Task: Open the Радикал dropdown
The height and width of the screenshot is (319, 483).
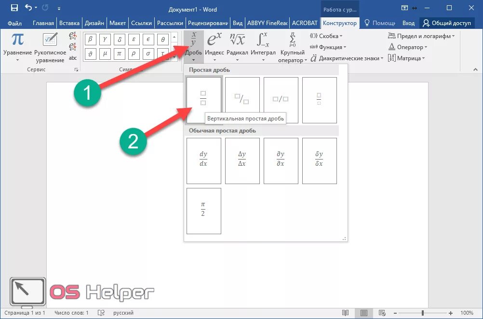Action: point(237,47)
